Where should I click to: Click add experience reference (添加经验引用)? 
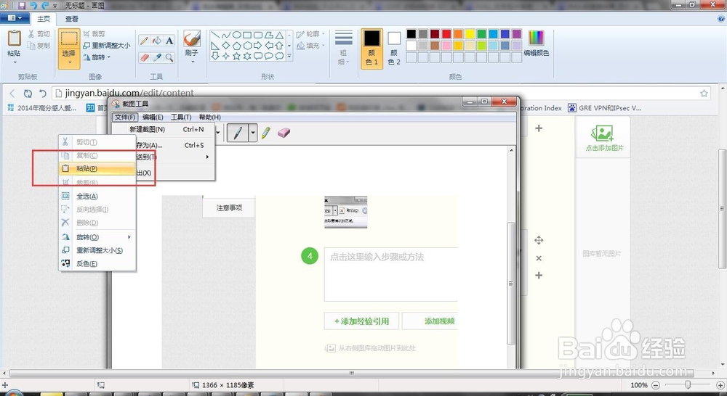point(361,321)
